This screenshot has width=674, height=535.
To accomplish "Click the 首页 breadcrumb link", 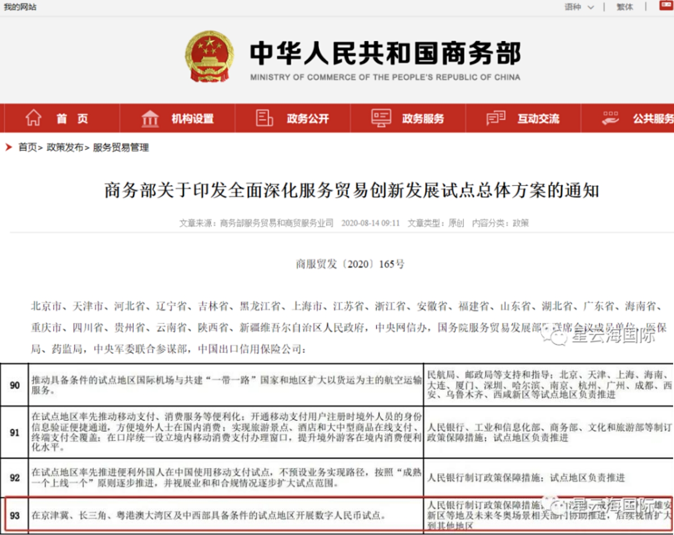I will [27, 147].
